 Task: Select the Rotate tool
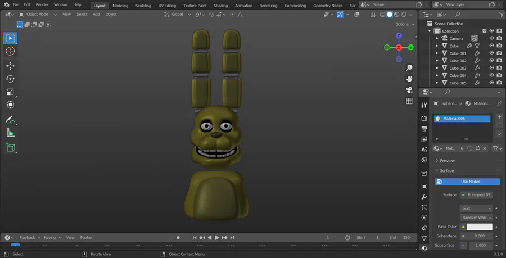[x=10, y=79]
